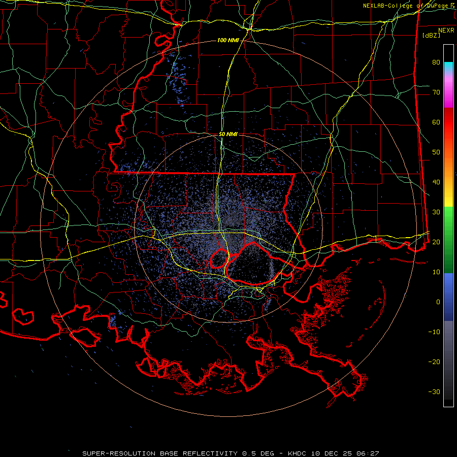
Task: Pick the green segment of the color bar
Action: [x=448, y=240]
